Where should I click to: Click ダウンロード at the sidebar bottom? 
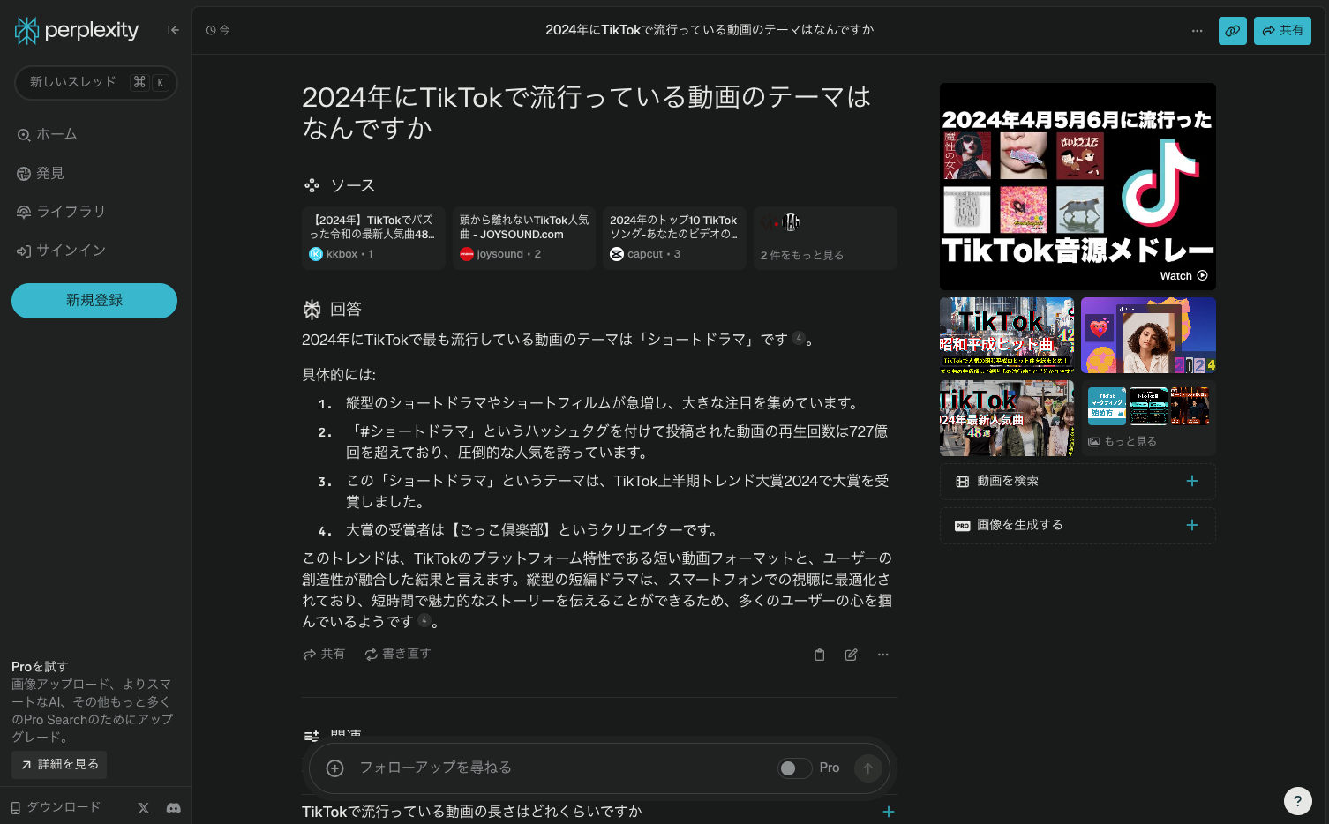pyautogui.click(x=56, y=807)
